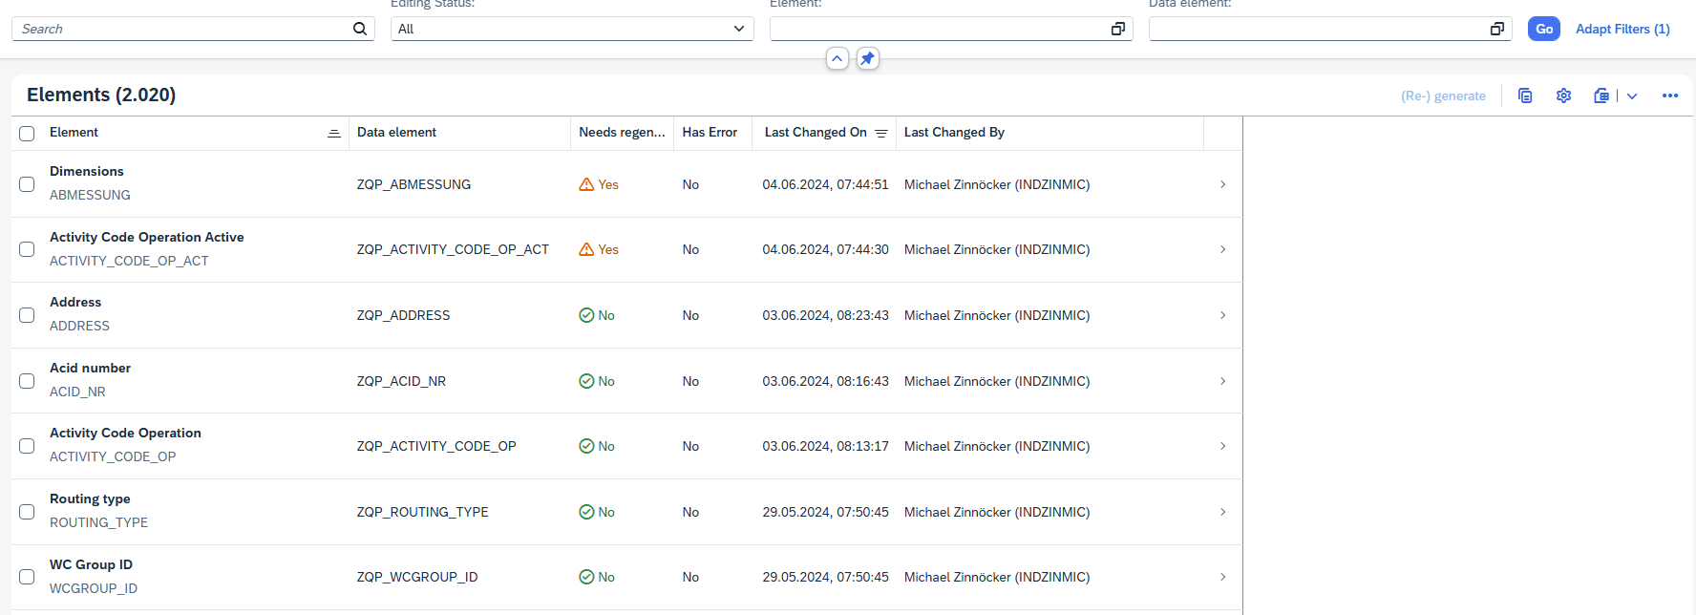The width and height of the screenshot is (1696, 615).
Task: Pin the filter header
Action: tap(867, 58)
